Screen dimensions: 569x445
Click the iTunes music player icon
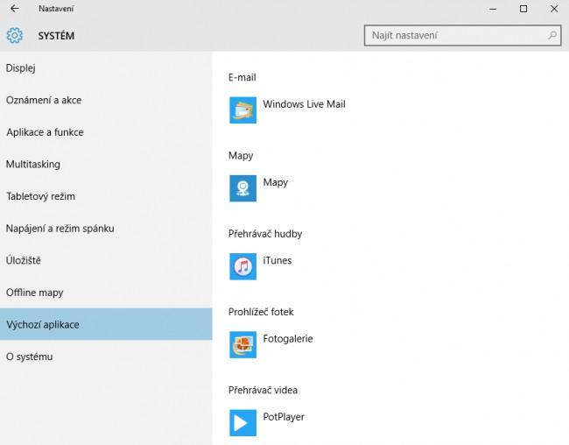click(x=242, y=266)
